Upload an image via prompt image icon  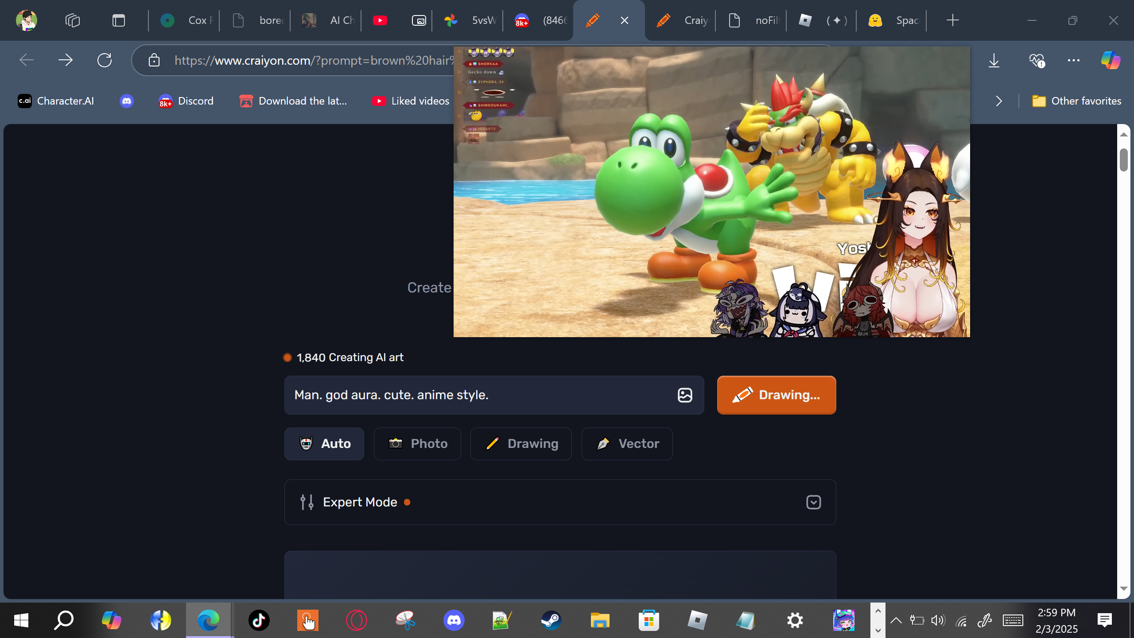685,395
